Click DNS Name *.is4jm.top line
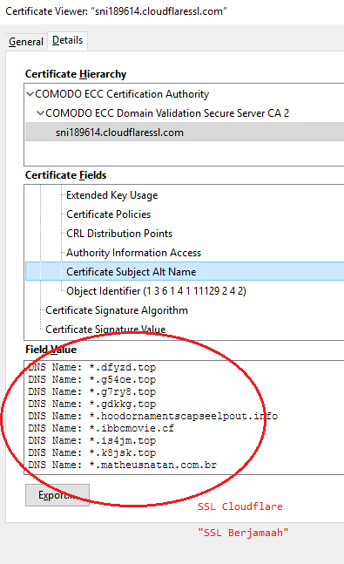This screenshot has height=564, width=344. coord(92,441)
